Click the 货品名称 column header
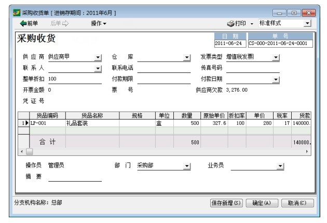Screen dimensions: 327x223 pyautogui.click(x=92, y=115)
